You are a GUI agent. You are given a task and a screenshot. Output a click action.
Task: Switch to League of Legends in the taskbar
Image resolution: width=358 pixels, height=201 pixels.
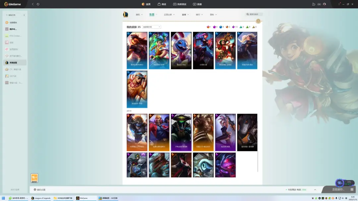41,198
